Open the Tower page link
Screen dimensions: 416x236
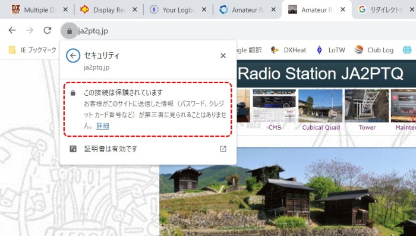[x=367, y=127]
